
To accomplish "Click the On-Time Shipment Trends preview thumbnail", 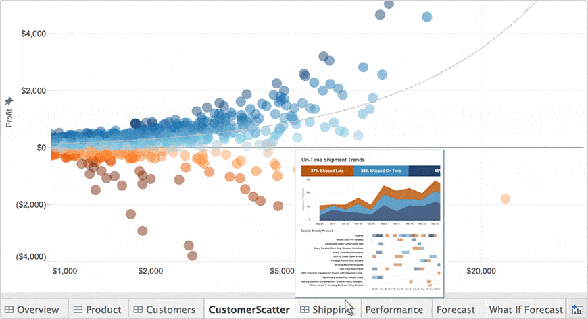I will (x=369, y=223).
